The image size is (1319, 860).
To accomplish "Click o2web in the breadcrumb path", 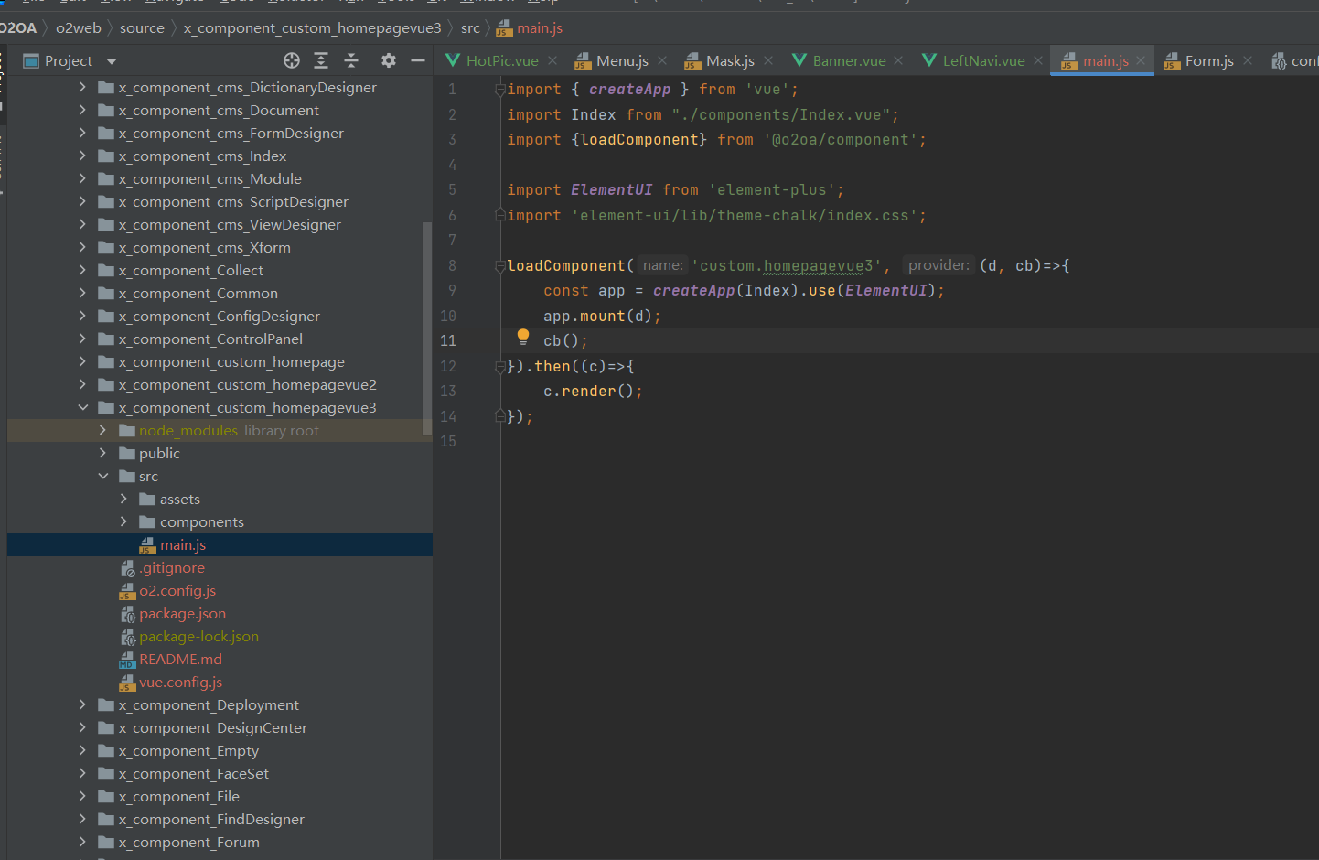I will (79, 28).
